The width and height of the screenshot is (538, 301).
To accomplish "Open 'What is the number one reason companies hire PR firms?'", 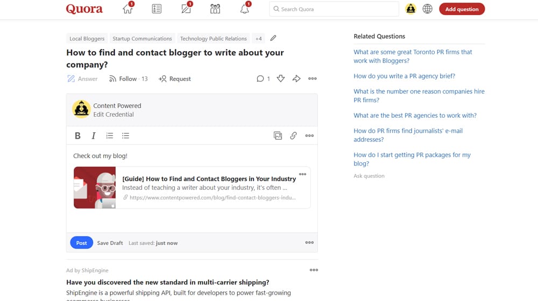I will (x=419, y=96).
